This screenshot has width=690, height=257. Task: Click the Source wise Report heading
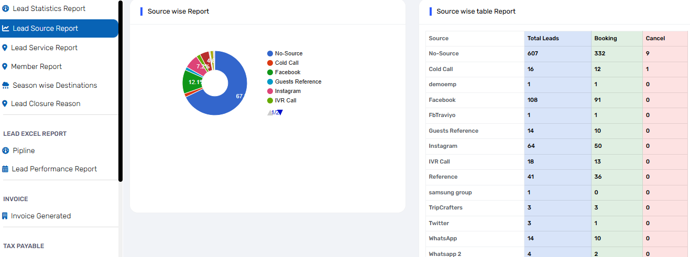(x=178, y=11)
